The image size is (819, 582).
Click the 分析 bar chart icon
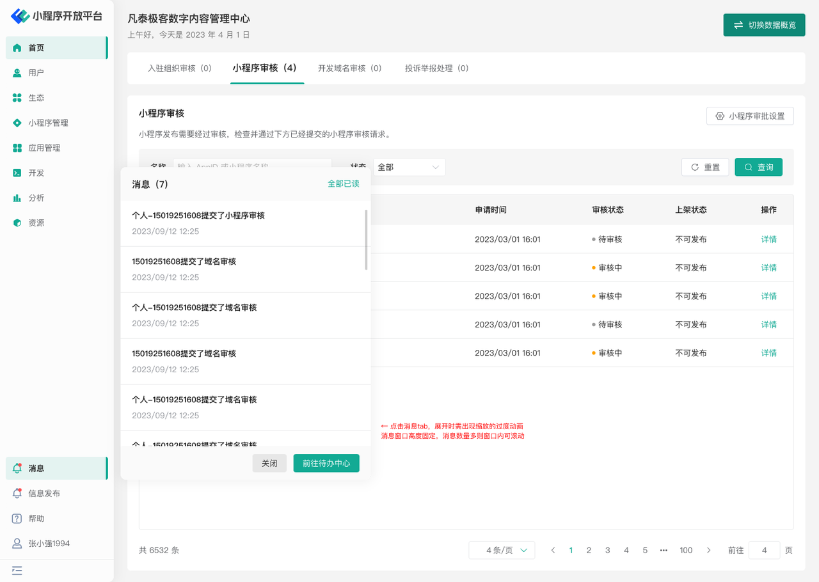17,198
